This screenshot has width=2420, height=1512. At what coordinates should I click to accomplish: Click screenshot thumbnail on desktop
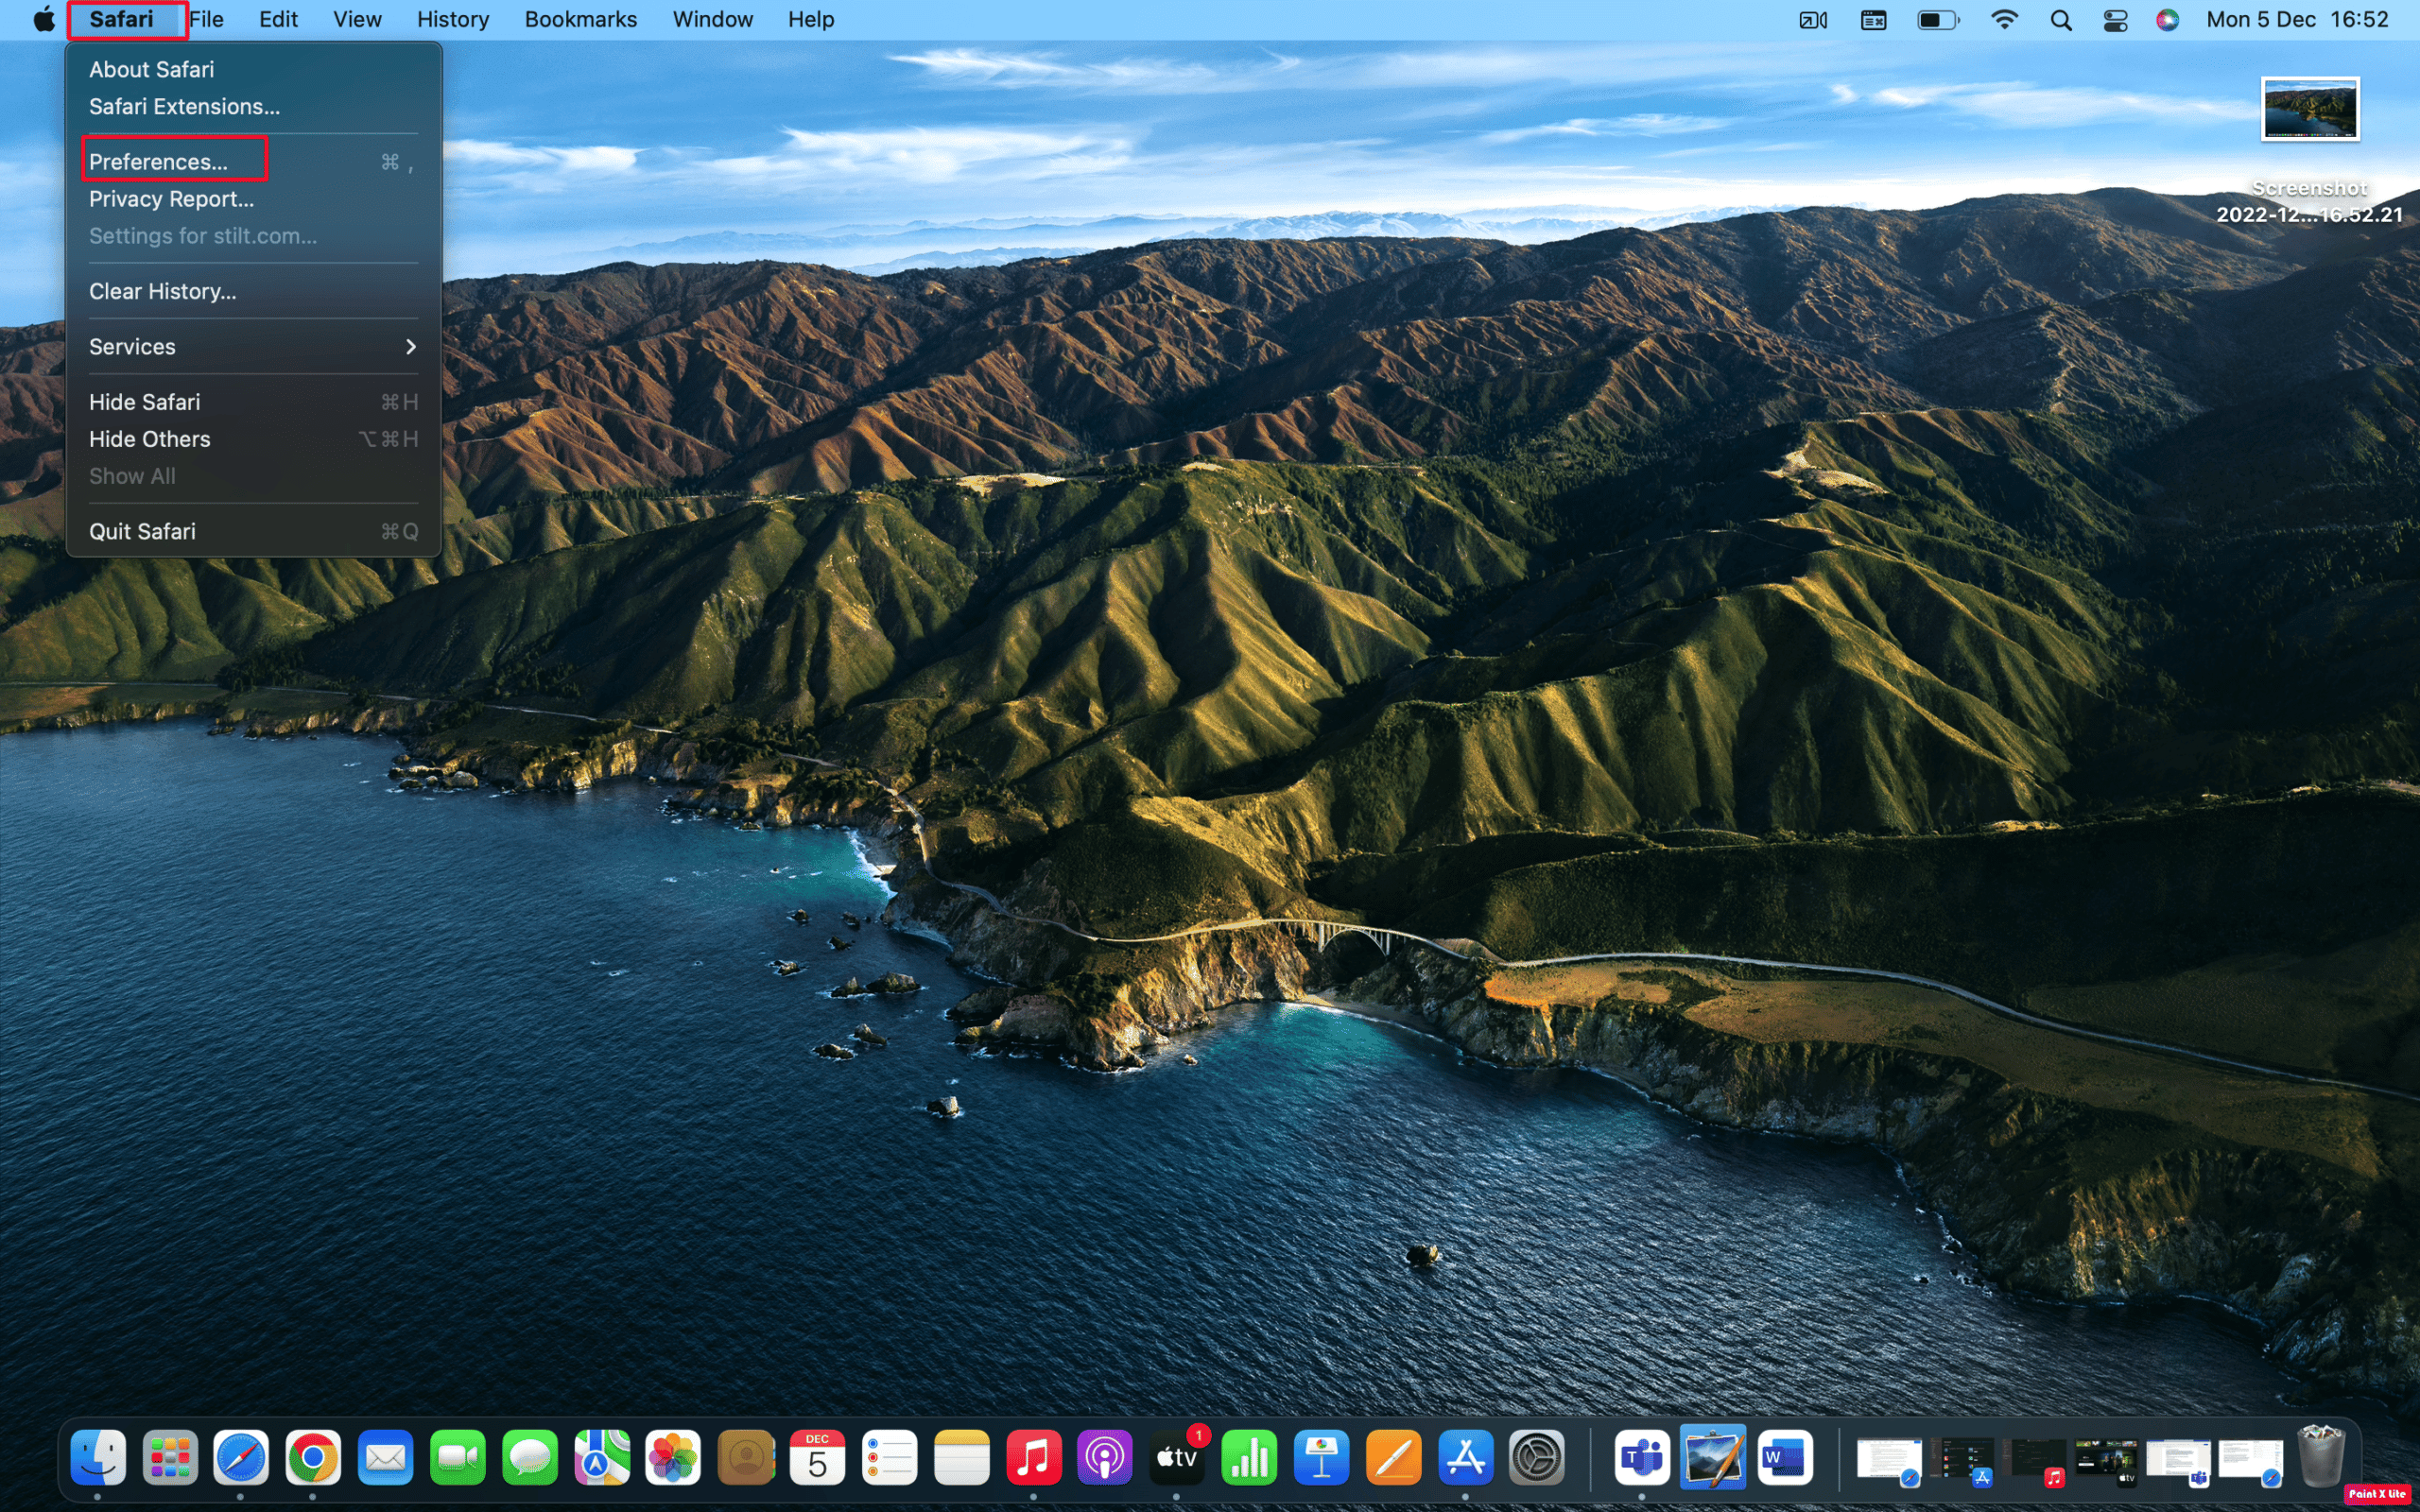2310,108
